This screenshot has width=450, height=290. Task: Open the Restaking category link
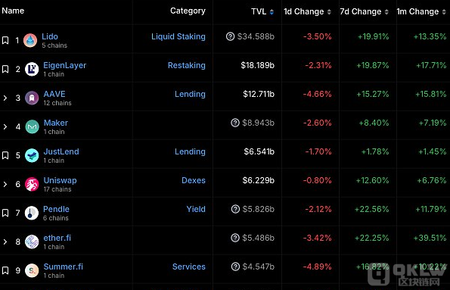[187, 65]
